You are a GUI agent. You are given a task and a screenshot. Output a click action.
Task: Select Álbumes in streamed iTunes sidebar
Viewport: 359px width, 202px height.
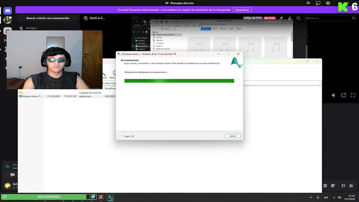point(159,40)
